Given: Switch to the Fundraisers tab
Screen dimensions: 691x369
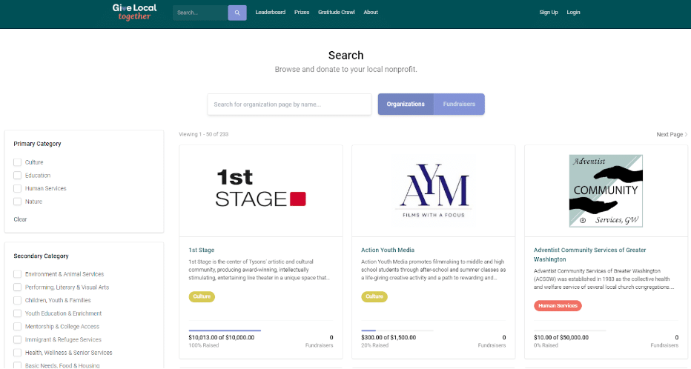Looking at the screenshot, I should [x=459, y=104].
